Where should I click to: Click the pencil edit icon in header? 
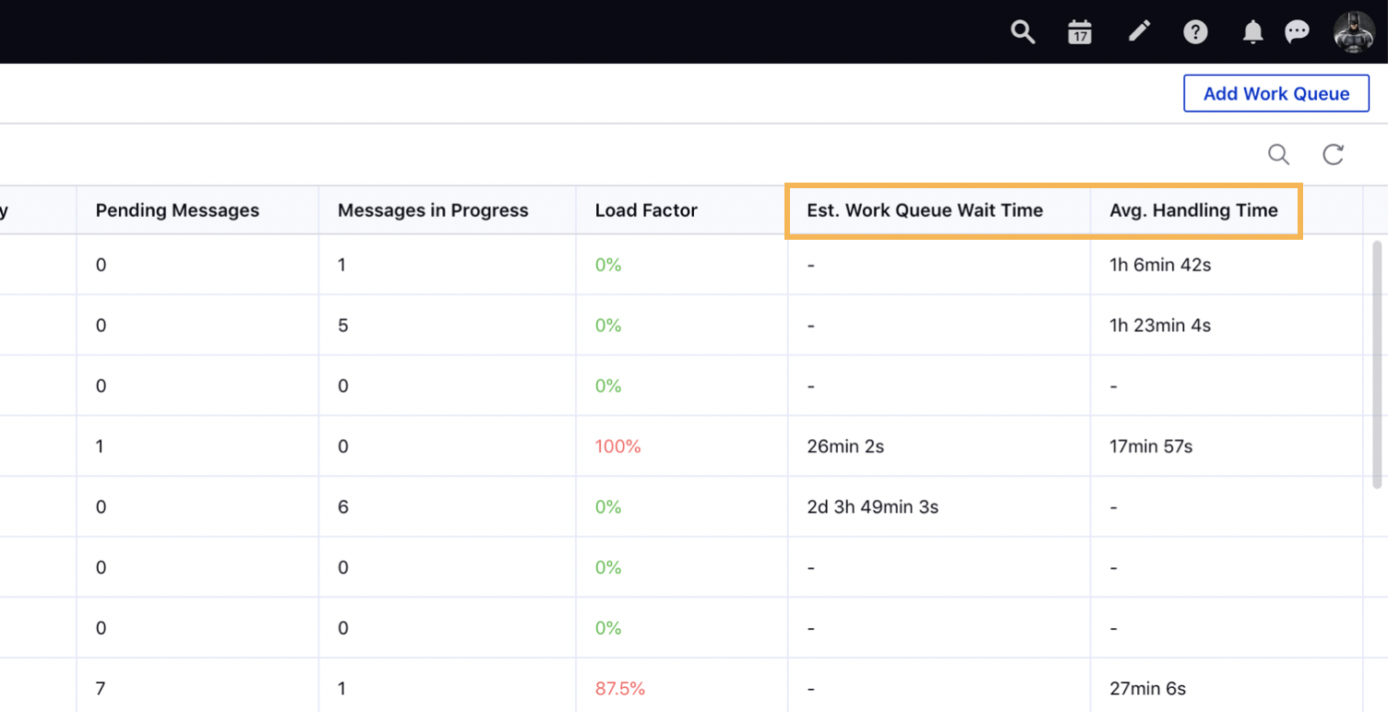tap(1140, 32)
